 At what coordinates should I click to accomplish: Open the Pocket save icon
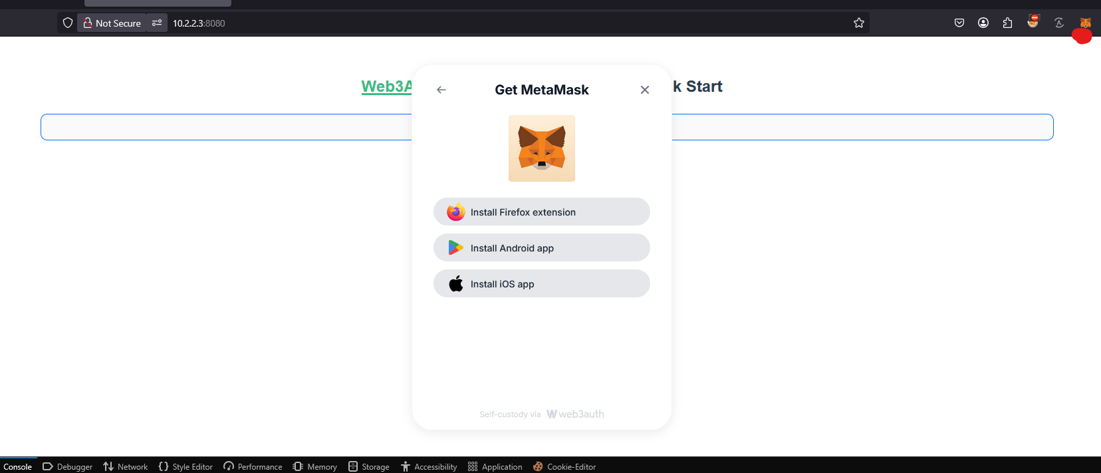959,23
